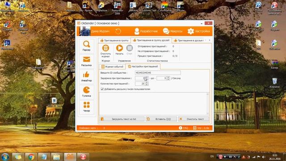Click the SPRuler desktop icon
This screenshot has width=286, height=161.
pyautogui.click(x=180, y=7)
